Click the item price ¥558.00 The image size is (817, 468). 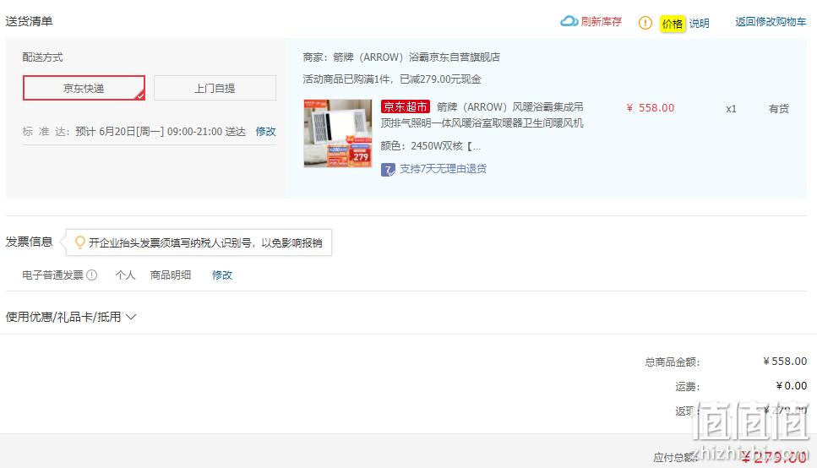[x=651, y=108]
